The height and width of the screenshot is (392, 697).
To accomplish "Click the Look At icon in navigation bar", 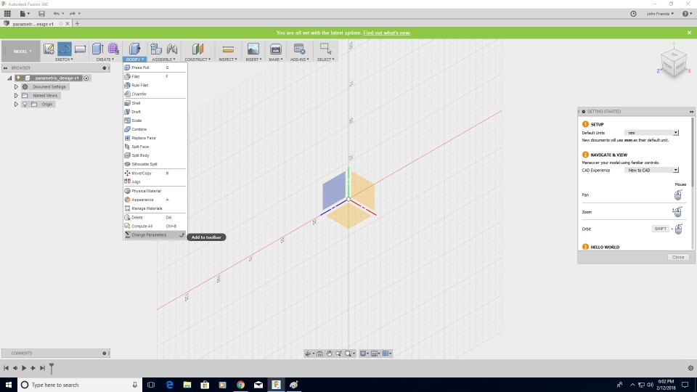I will pos(319,354).
